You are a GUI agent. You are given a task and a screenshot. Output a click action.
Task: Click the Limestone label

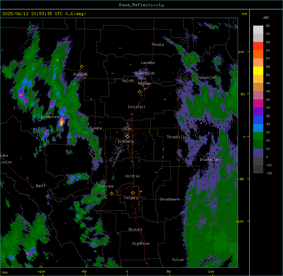(50, 117)
